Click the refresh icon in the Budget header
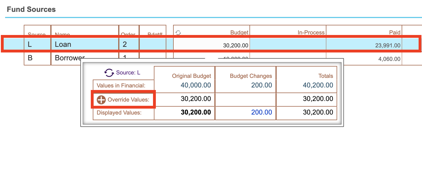 178,32
